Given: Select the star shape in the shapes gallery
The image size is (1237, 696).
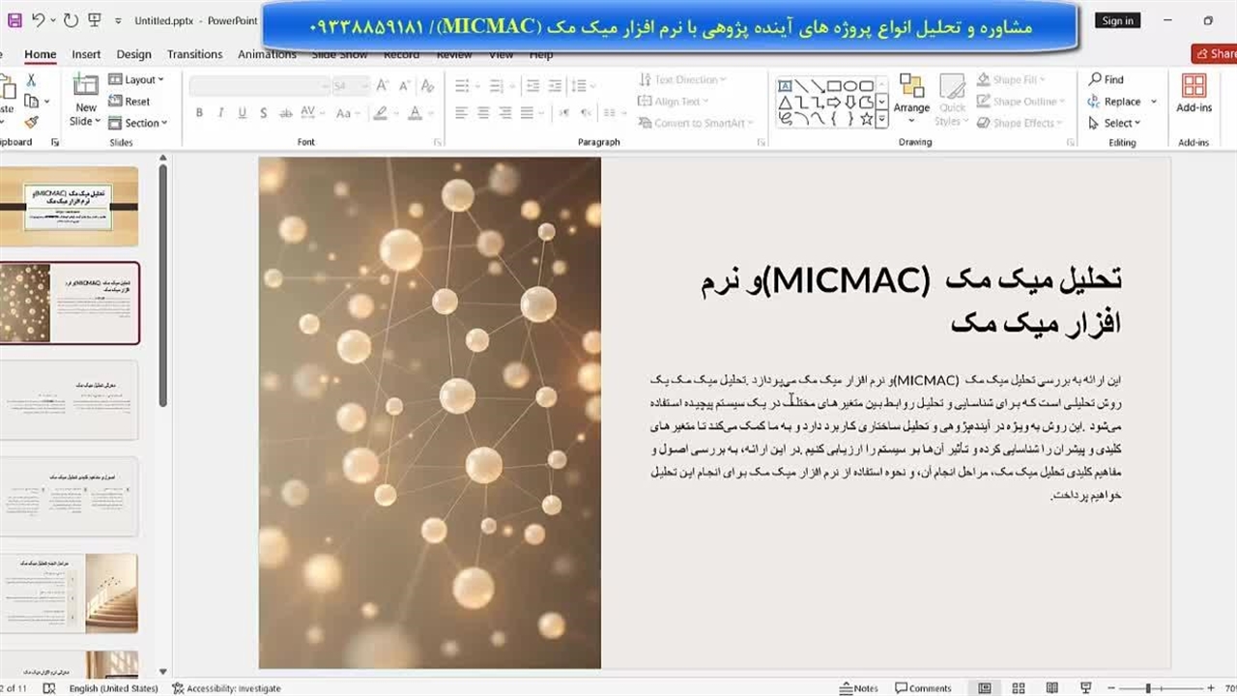Looking at the screenshot, I should pyautogui.click(x=866, y=119).
